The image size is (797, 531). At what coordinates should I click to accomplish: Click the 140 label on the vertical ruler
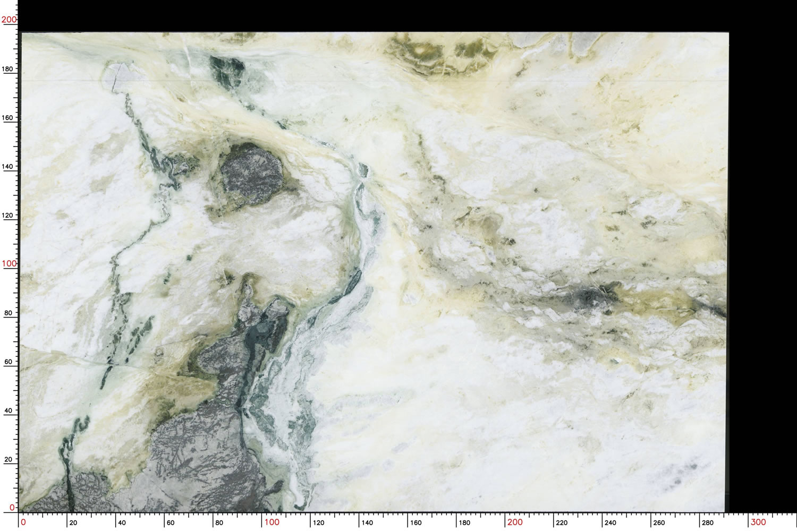click(x=7, y=167)
